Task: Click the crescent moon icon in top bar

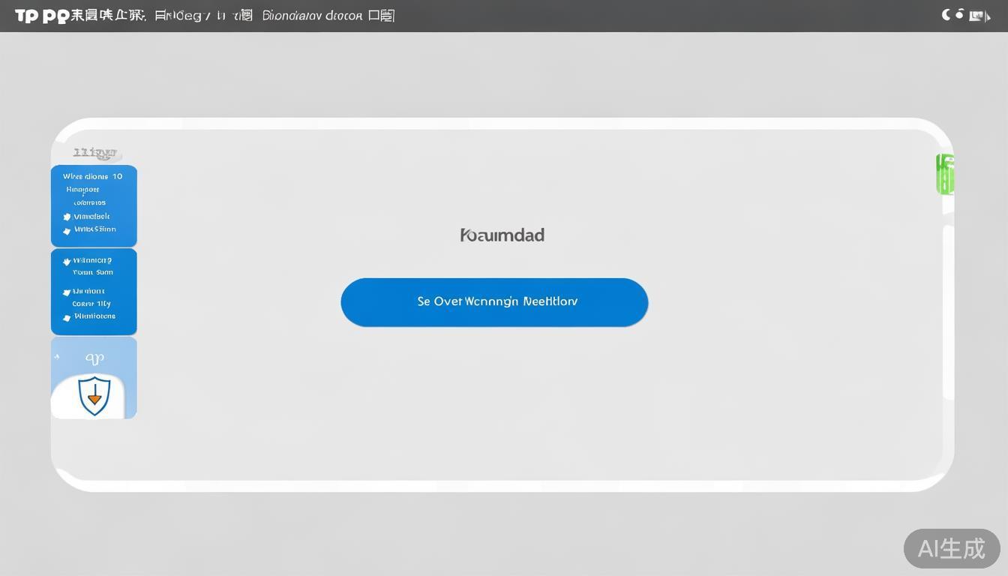Action: (x=946, y=15)
